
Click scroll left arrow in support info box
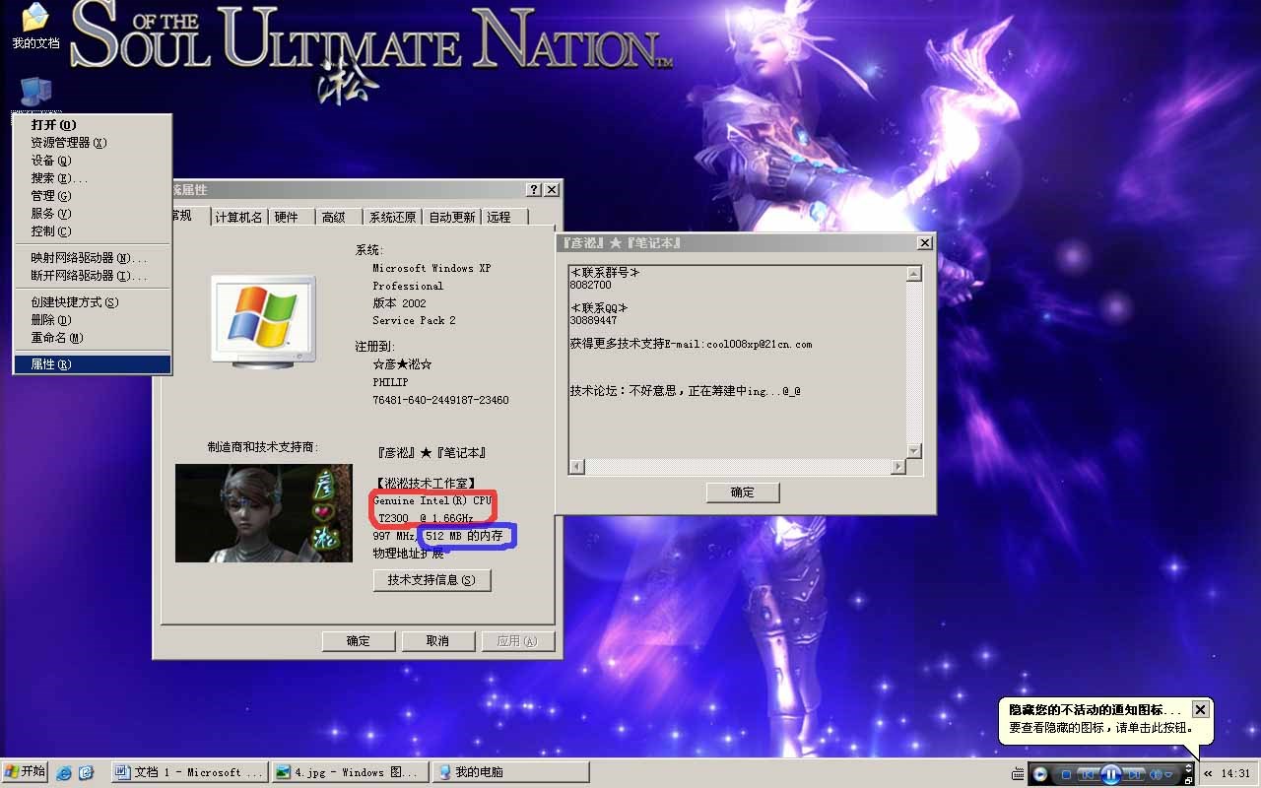577,467
